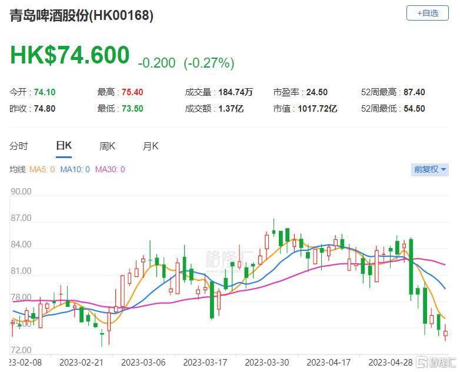Click the 2023-04-28 date axis label

[x=391, y=363]
